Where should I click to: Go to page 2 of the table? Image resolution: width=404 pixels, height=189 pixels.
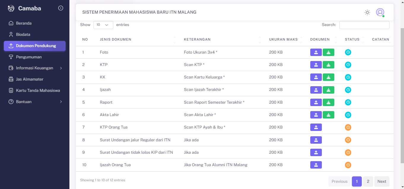368,182
